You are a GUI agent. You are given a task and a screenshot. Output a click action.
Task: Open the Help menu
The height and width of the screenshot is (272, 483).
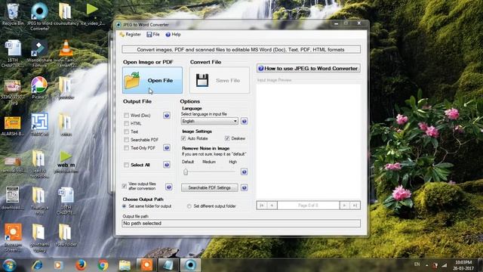(x=173, y=35)
